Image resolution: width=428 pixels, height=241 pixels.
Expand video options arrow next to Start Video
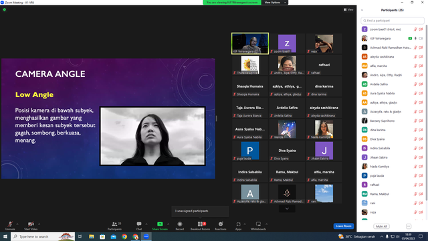39,224
